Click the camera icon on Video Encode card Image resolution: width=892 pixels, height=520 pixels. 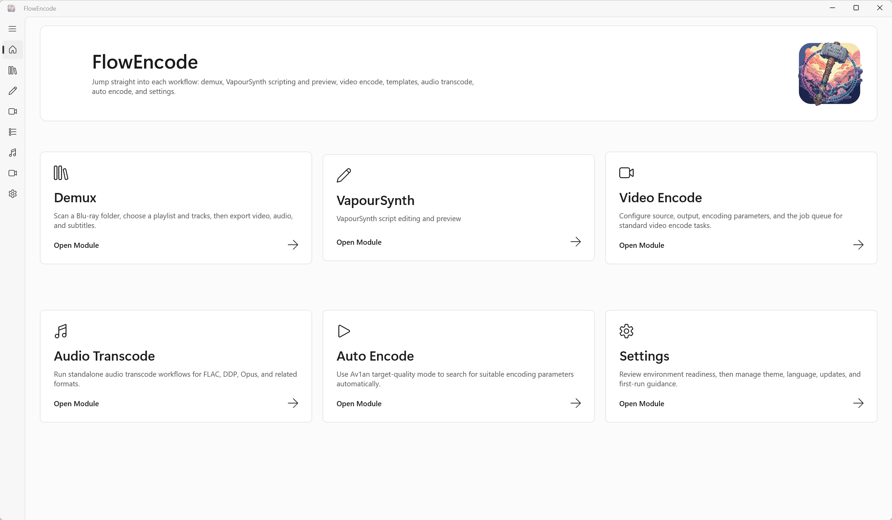coord(626,173)
